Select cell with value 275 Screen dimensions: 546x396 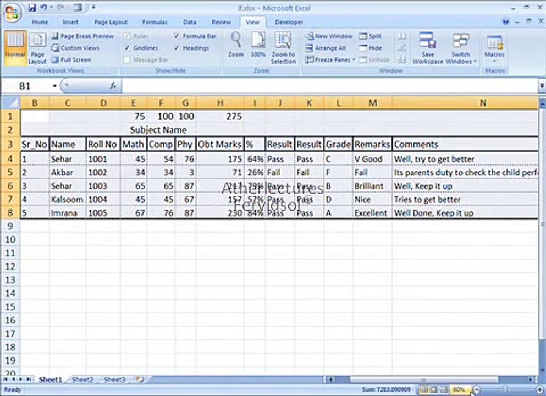coord(220,117)
